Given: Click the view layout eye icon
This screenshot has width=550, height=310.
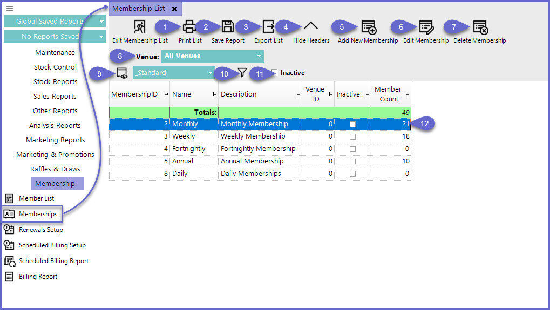Looking at the screenshot, I should pyautogui.click(x=123, y=73).
